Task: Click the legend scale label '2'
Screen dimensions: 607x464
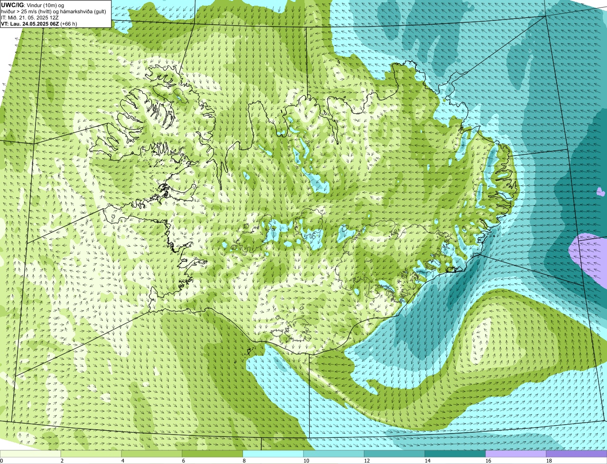Action: pos(62,461)
